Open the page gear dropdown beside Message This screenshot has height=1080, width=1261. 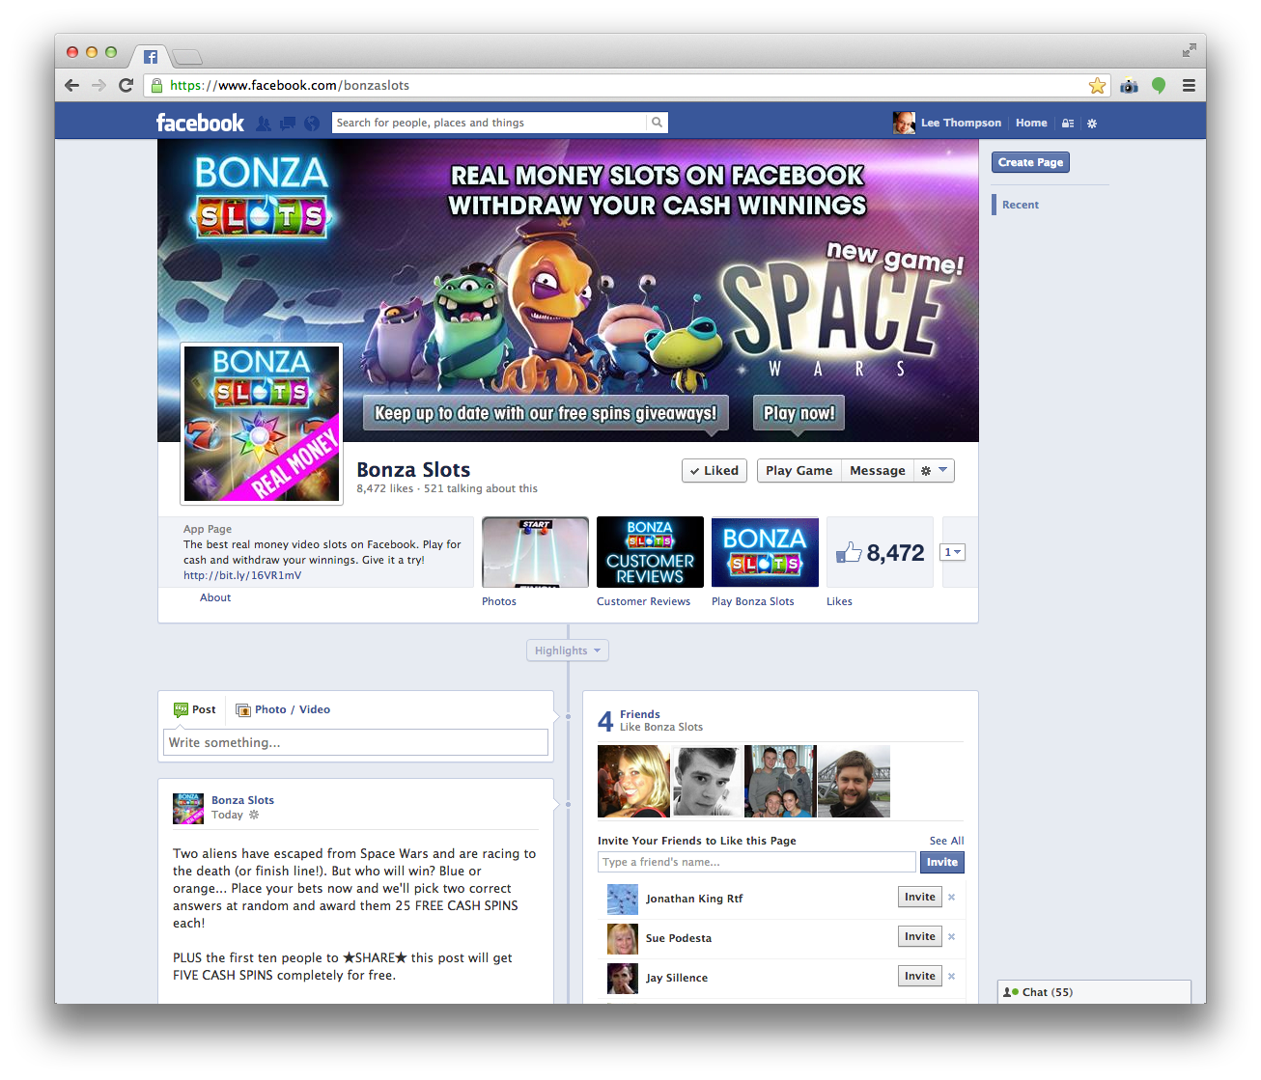click(x=934, y=470)
